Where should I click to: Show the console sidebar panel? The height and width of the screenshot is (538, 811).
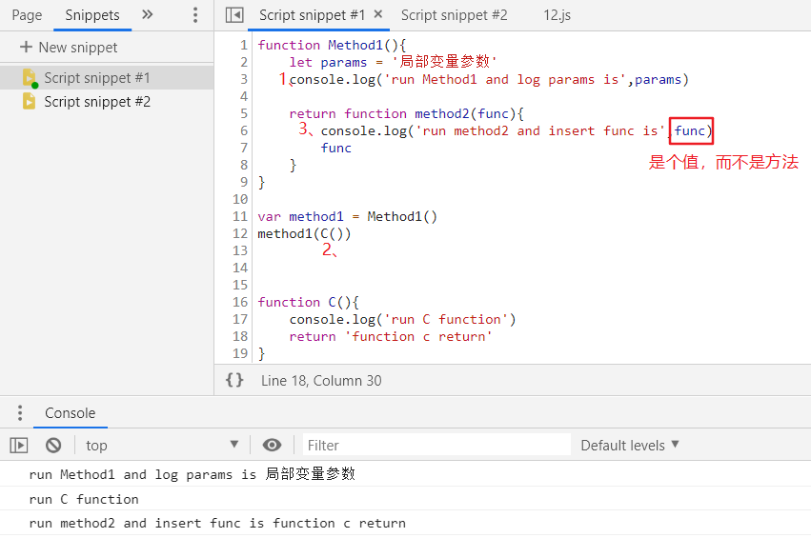click(x=19, y=445)
